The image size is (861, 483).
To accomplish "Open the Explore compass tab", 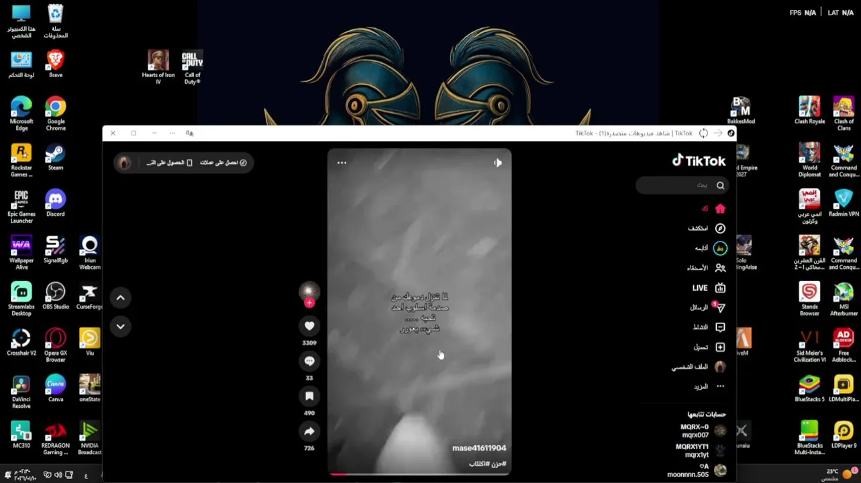I will click(707, 228).
